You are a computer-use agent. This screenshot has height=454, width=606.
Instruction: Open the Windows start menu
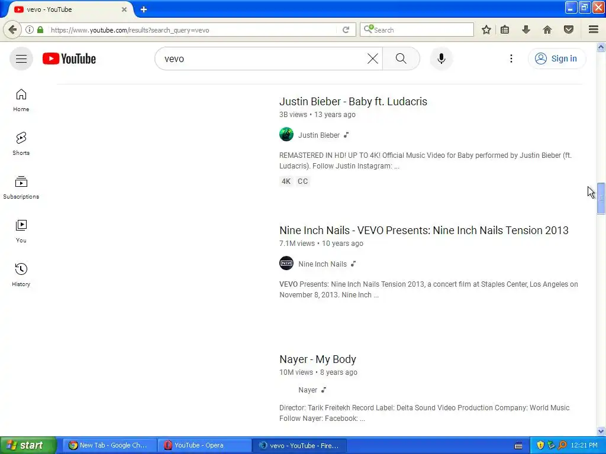[x=28, y=445]
